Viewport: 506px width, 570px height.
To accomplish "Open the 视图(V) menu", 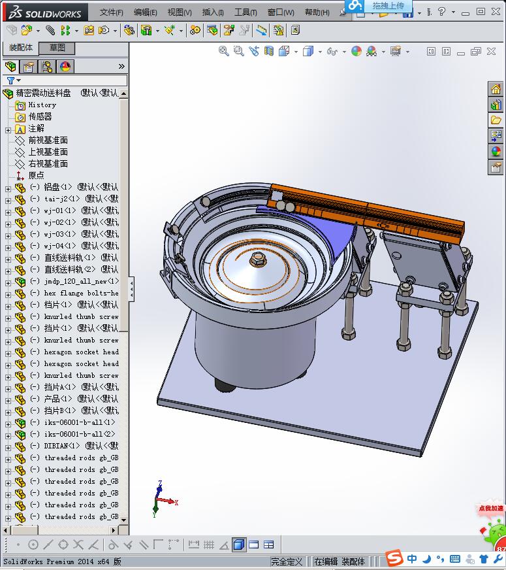I will pyautogui.click(x=180, y=12).
